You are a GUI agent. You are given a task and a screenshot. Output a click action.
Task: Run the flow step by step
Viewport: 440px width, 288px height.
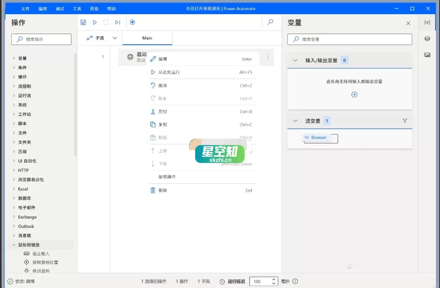tap(117, 22)
